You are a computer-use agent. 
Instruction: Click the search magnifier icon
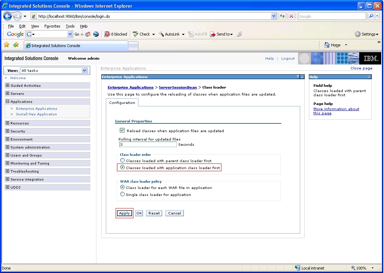tap(371, 16)
